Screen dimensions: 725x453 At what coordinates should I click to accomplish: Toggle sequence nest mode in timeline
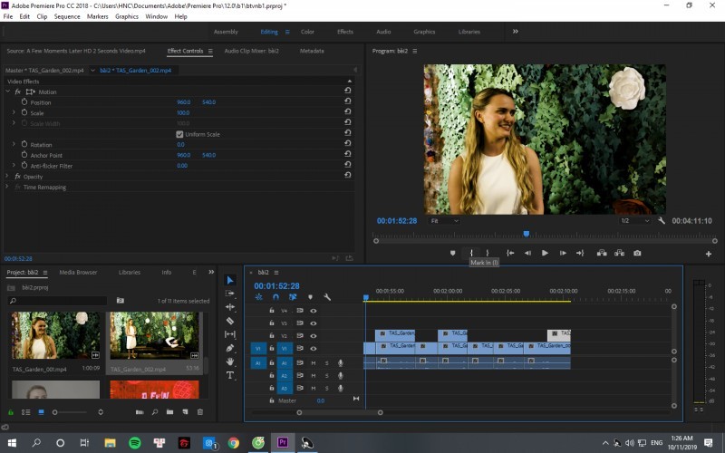258,297
